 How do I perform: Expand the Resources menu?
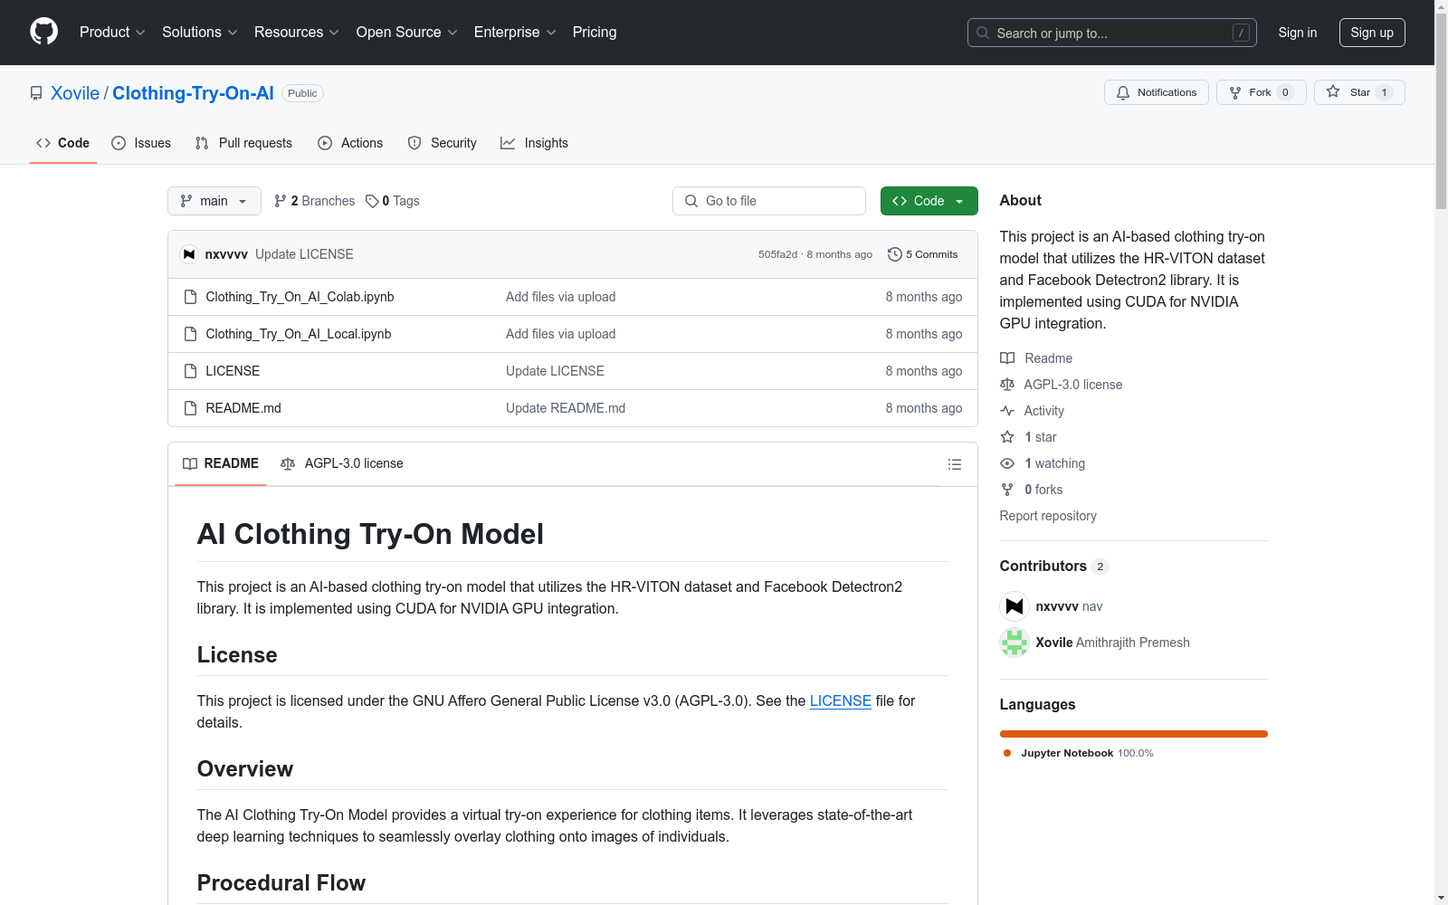297,33
